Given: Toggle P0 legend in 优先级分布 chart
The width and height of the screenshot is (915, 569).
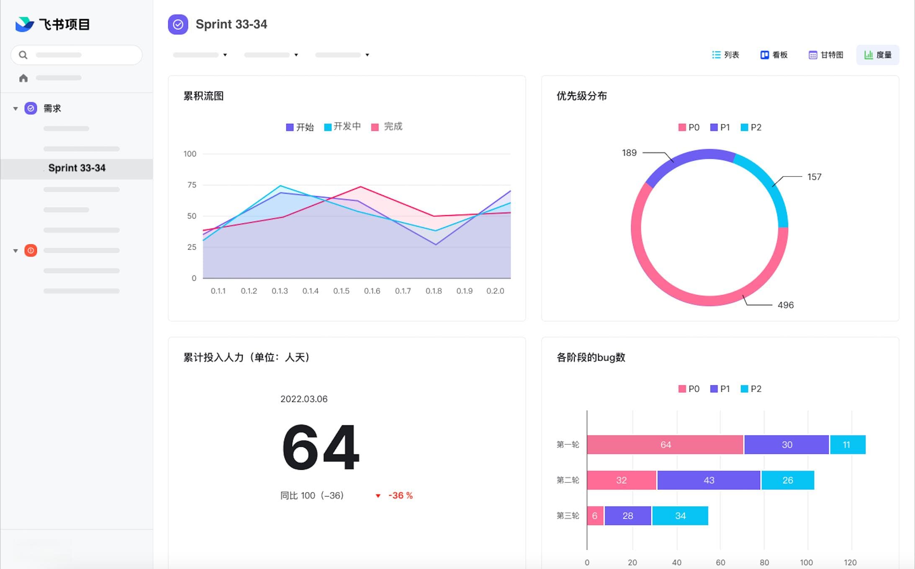Looking at the screenshot, I should click(x=689, y=127).
